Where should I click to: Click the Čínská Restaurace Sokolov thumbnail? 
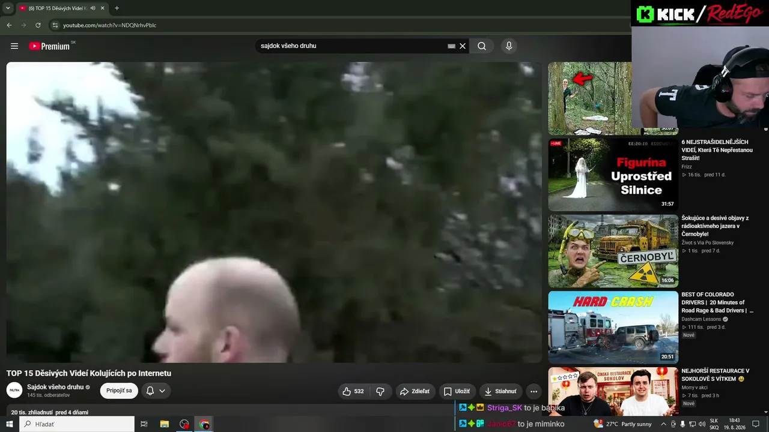click(613, 391)
